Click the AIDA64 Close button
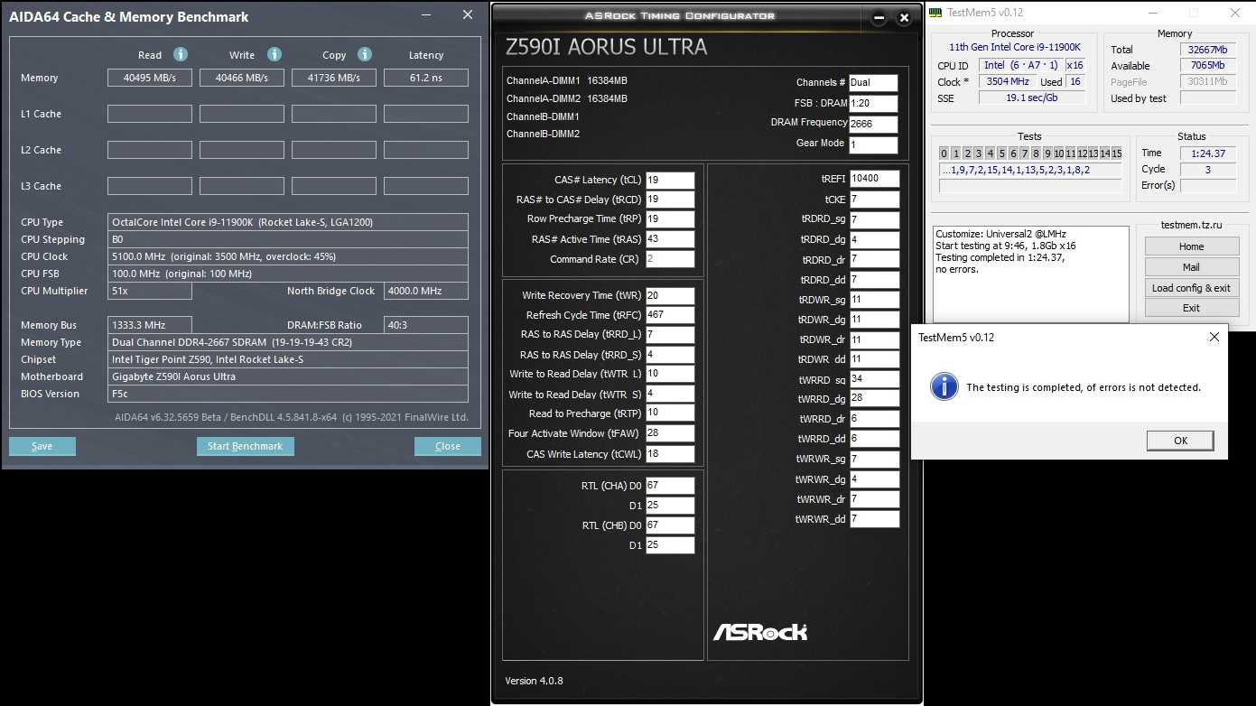The height and width of the screenshot is (706, 1256). click(447, 446)
